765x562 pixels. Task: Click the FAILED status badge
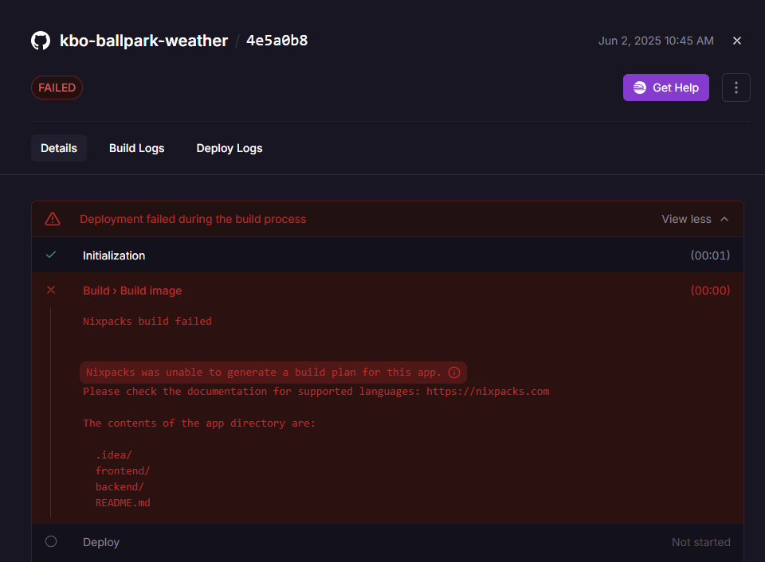tap(57, 88)
